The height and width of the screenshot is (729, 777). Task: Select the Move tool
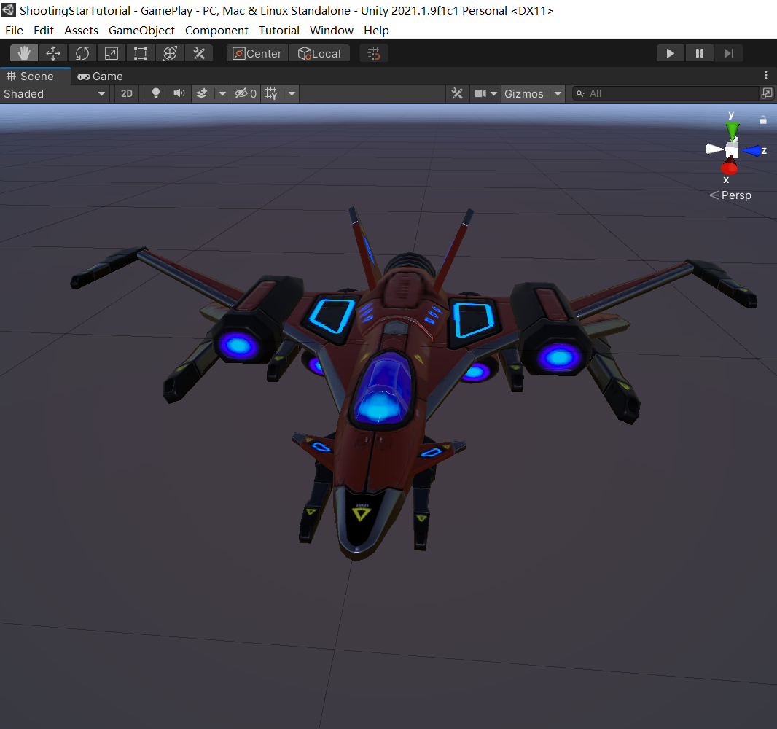click(x=53, y=52)
